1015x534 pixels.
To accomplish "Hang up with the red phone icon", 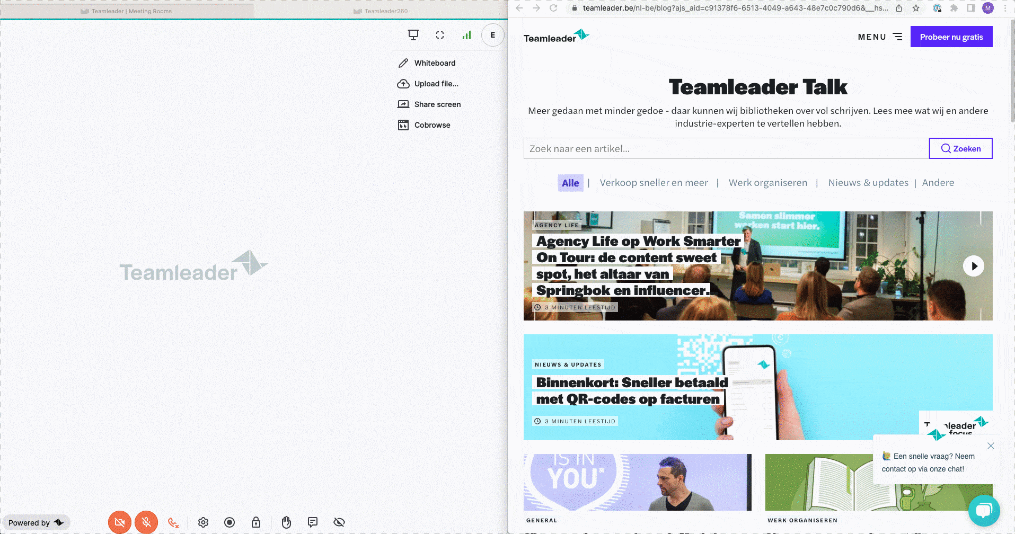I will (x=173, y=523).
